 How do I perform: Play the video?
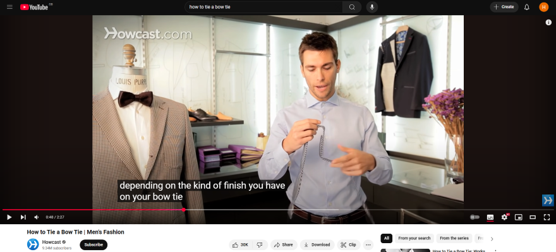pyautogui.click(x=9, y=217)
